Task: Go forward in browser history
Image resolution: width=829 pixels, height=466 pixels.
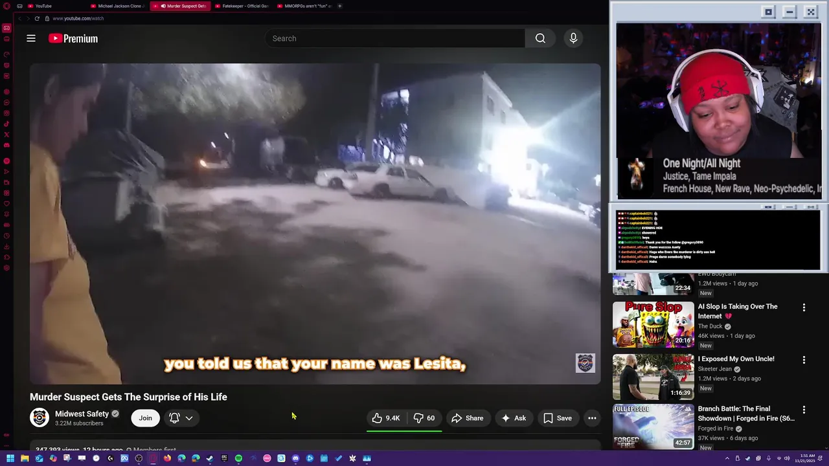Action: (x=28, y=18)
